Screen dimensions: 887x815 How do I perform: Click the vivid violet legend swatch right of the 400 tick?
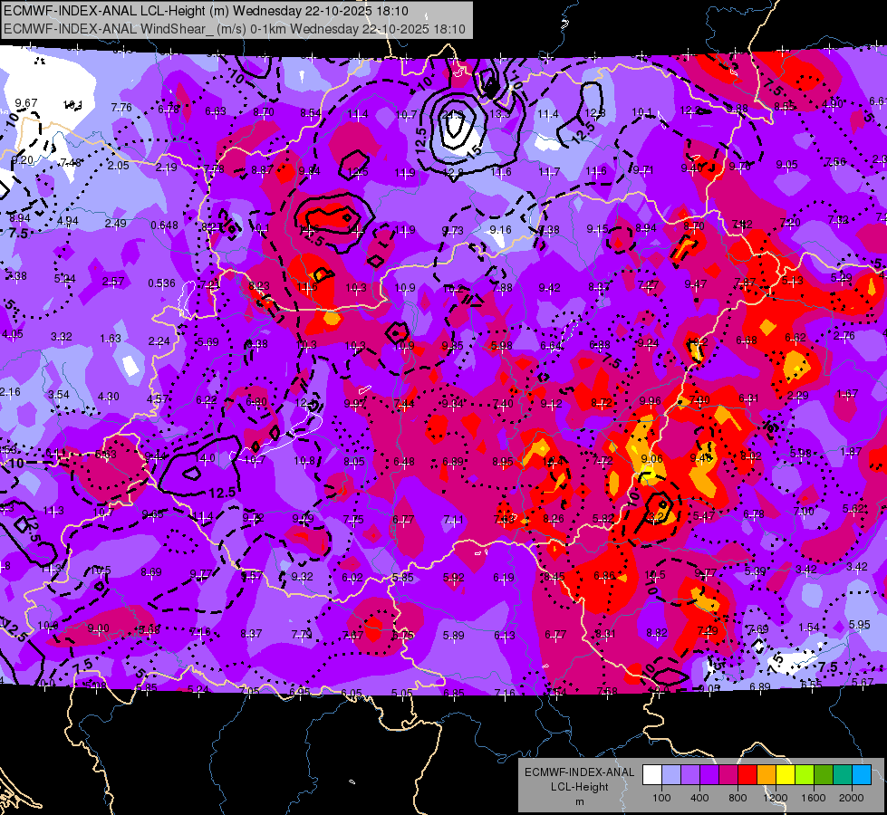click(709, 775)
